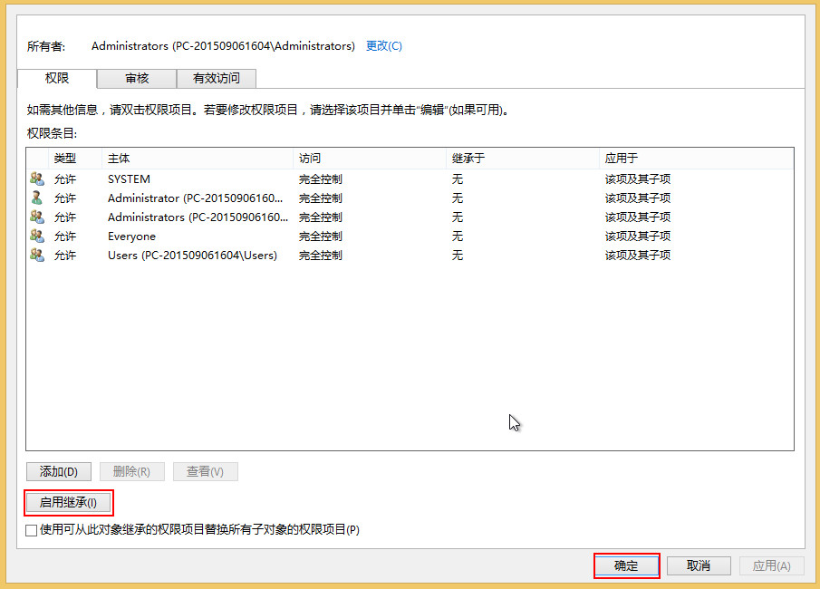
Task: Click the group icon beside the Users entry
Action: coord(37,255)
